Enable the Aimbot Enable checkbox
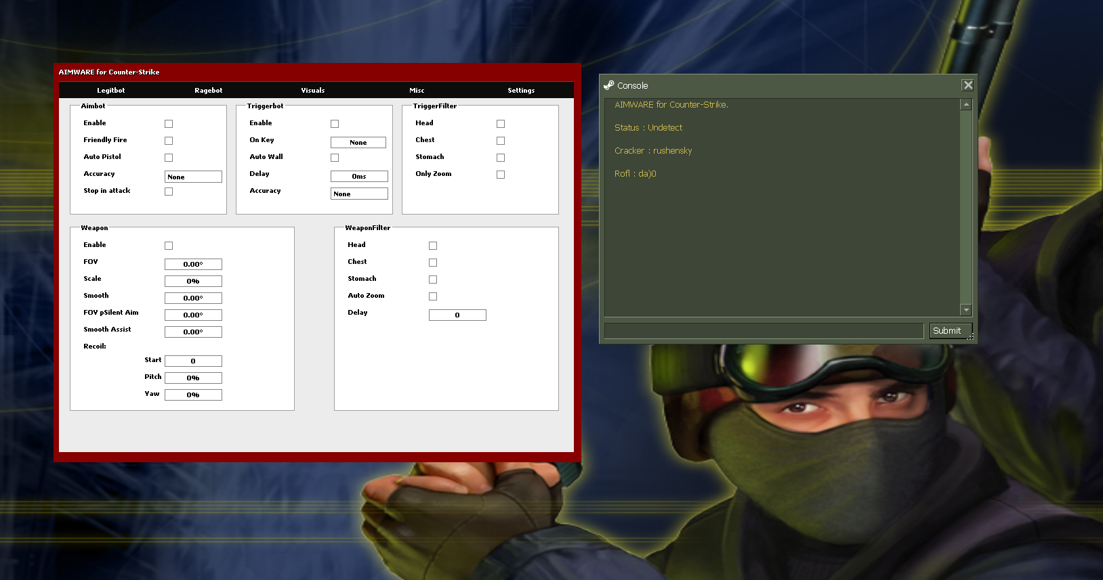 169,124
